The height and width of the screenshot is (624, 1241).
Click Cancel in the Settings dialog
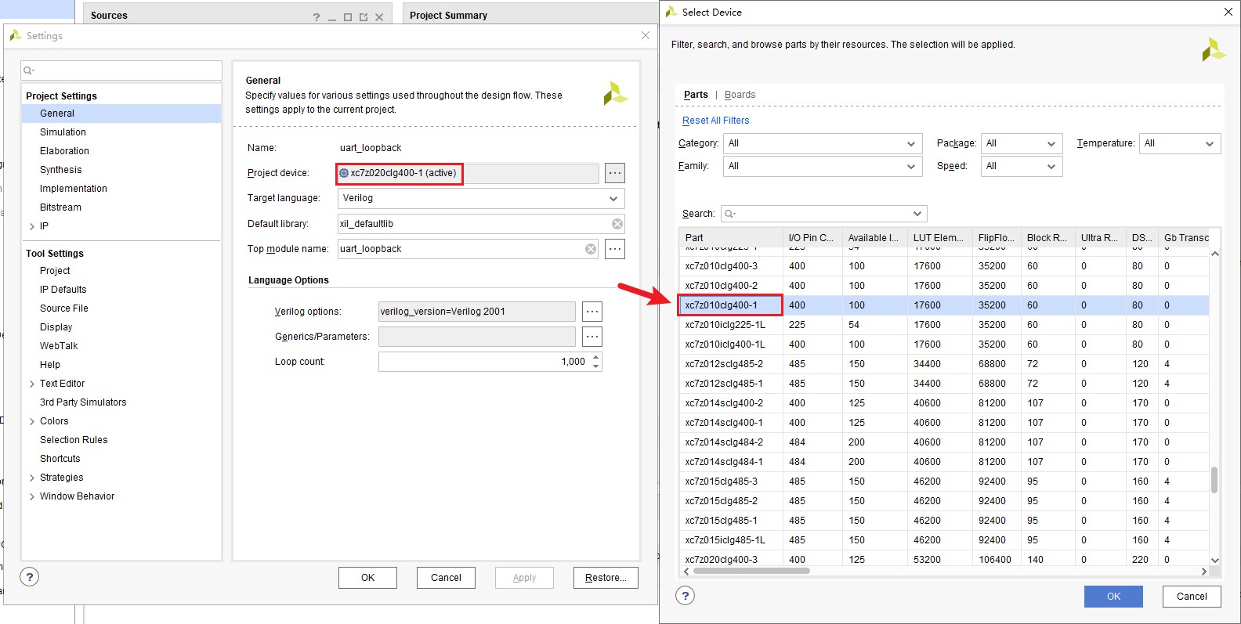446,578
